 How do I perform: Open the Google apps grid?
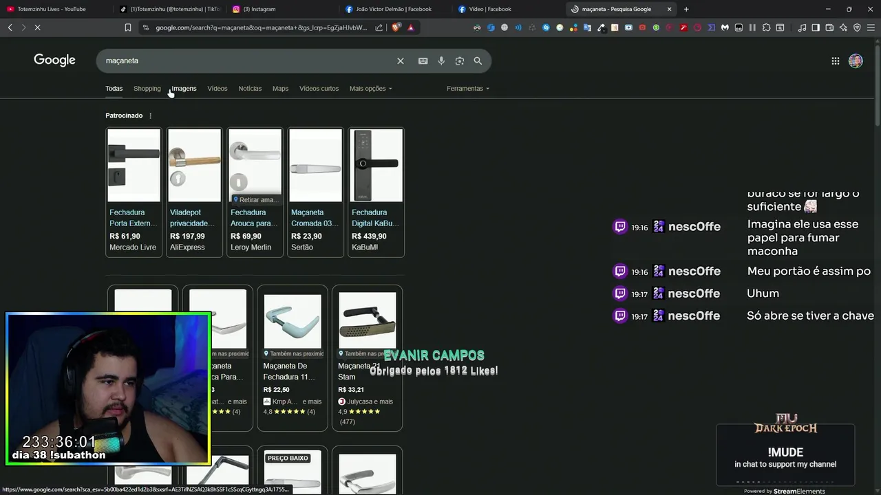835,60
